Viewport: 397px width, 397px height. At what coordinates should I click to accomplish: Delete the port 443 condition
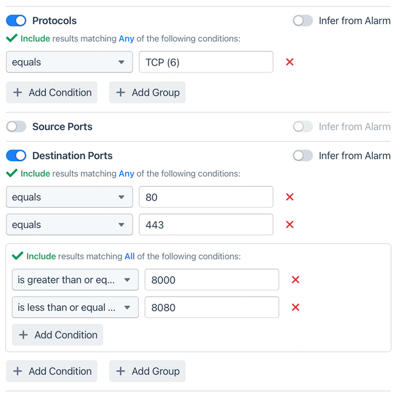289,224
